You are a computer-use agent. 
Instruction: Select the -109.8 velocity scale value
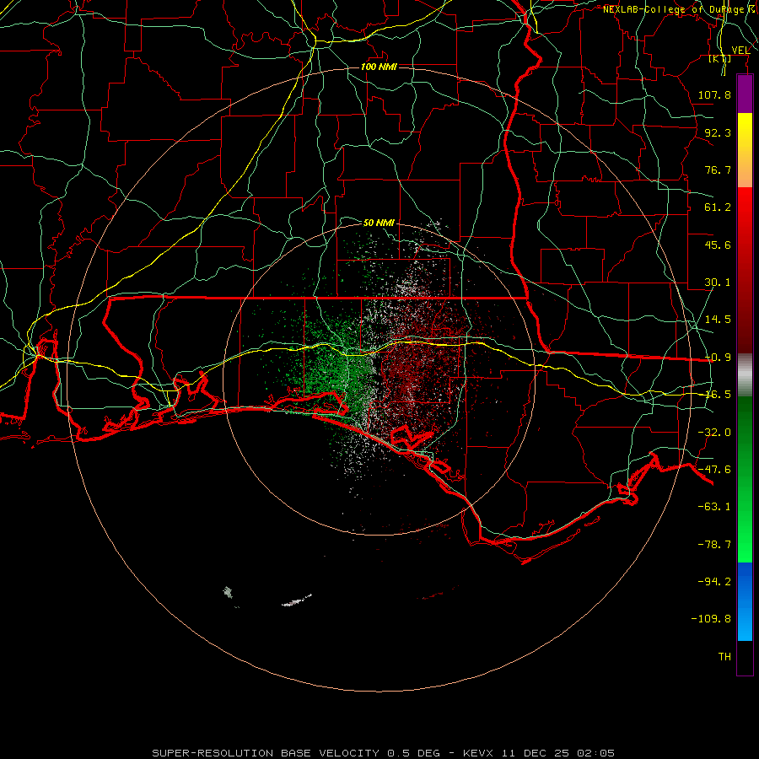(x=711, y=619)
